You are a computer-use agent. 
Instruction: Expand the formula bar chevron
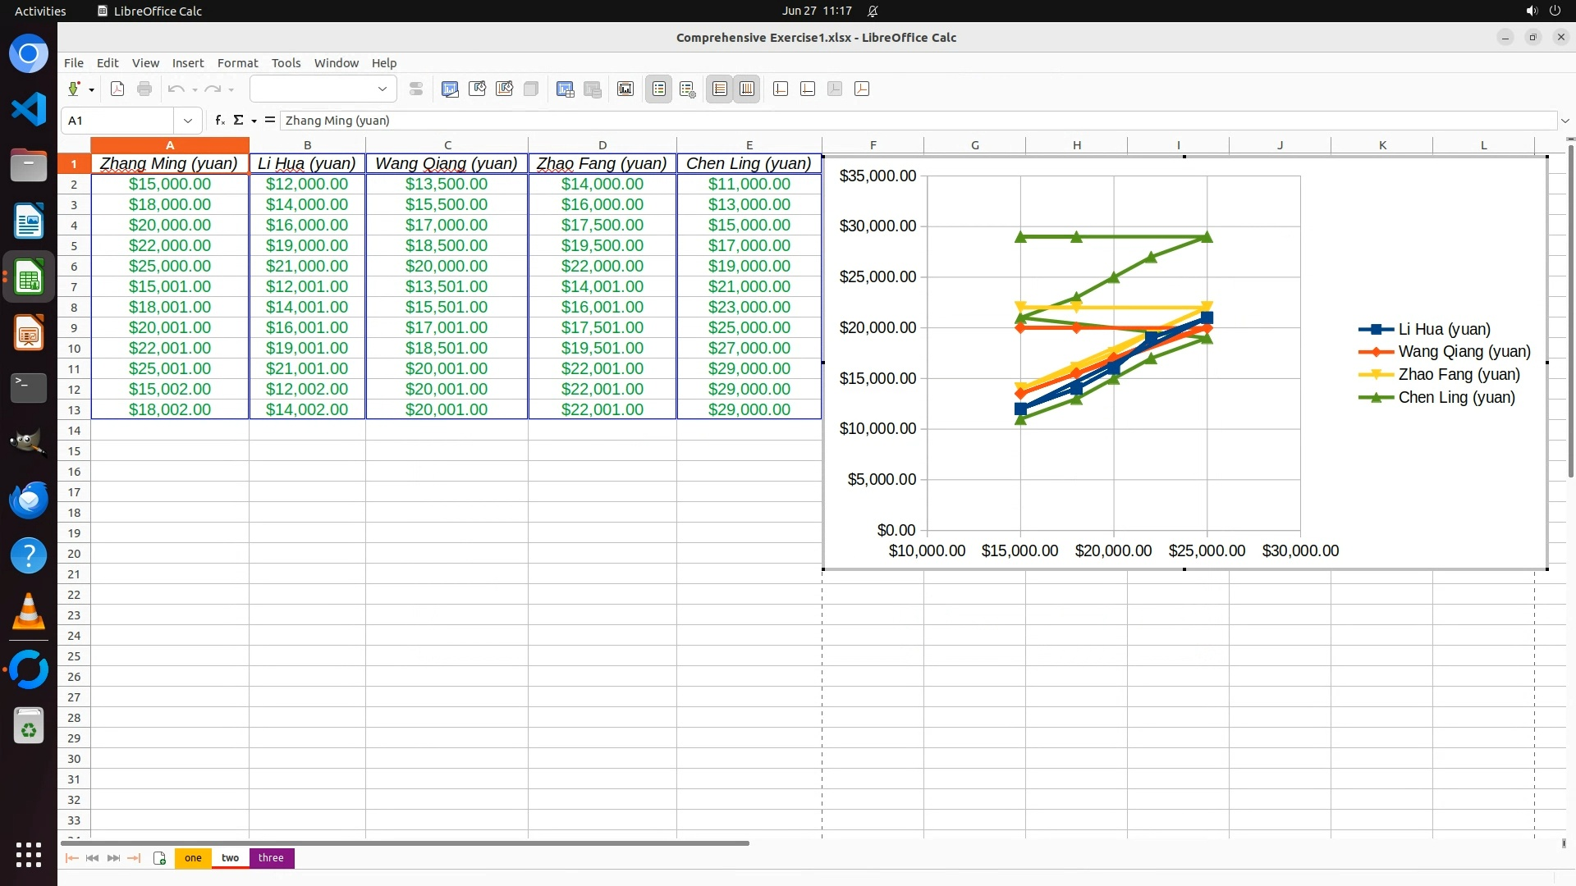[x=1565, y=121]
